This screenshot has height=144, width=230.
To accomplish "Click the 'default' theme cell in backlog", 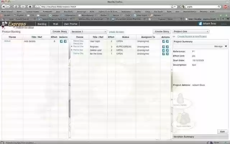I will click(x=7, y=41).
